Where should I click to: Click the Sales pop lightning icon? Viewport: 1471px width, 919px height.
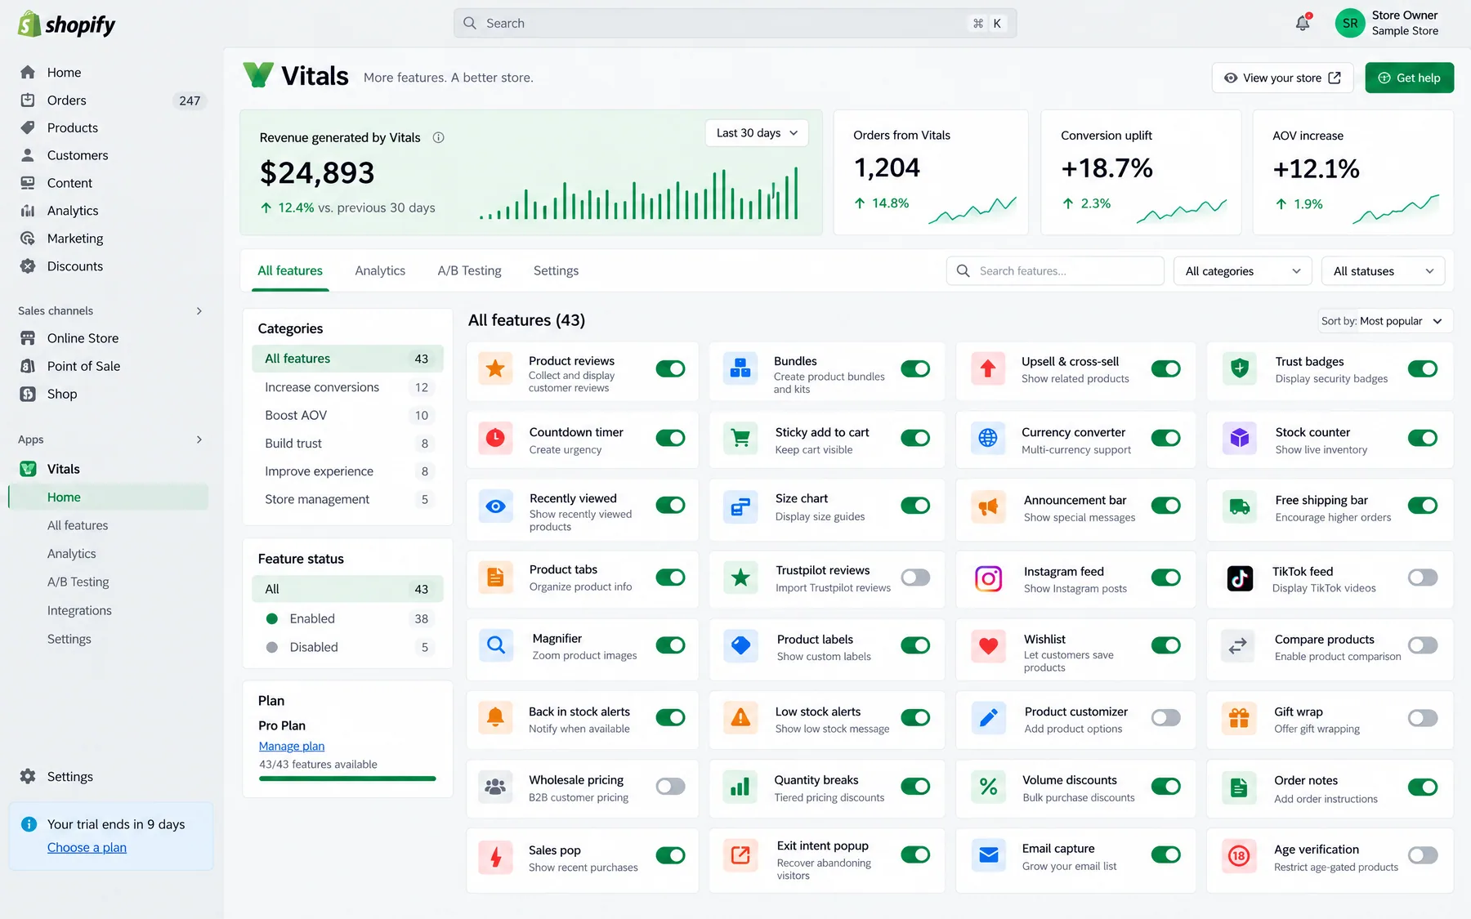495,856
